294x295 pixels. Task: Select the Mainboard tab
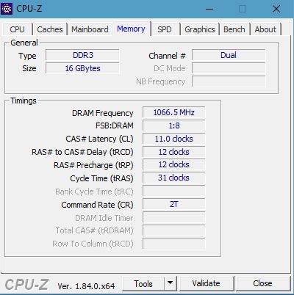[90, 29]
